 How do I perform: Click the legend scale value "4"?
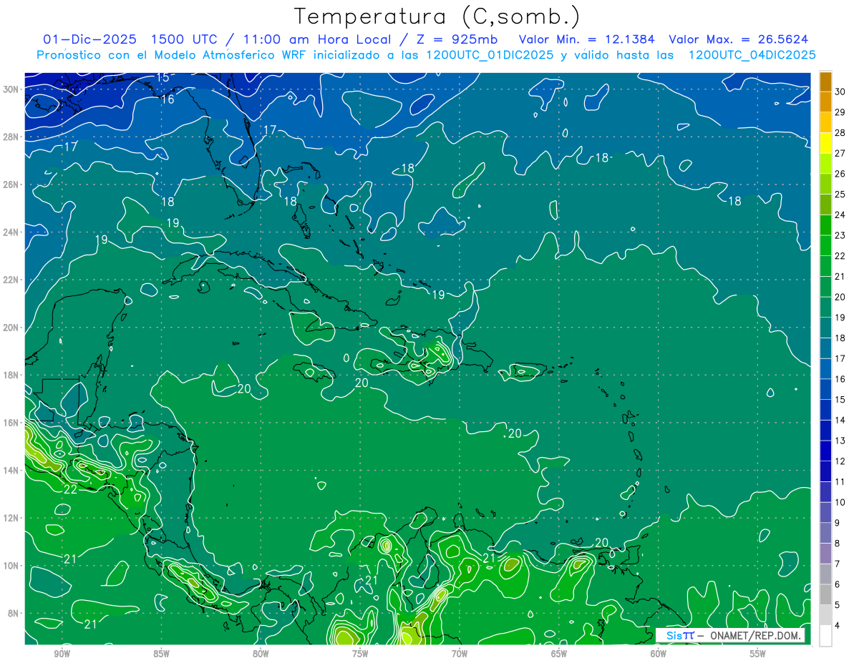coord(838,625)
